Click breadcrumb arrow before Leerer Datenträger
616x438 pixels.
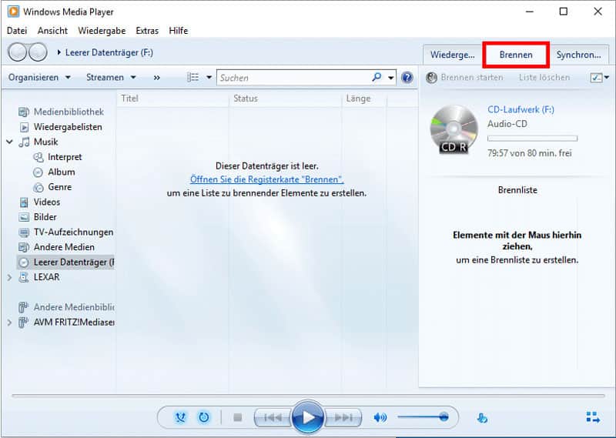(x=59, y=52)
